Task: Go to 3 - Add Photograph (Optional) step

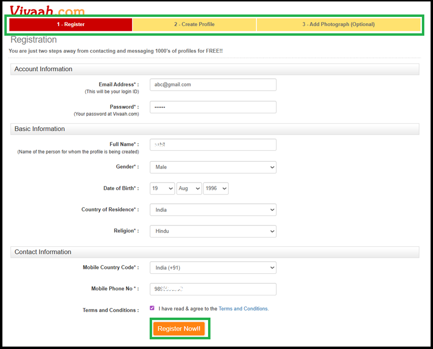Action: pos(338,24)
